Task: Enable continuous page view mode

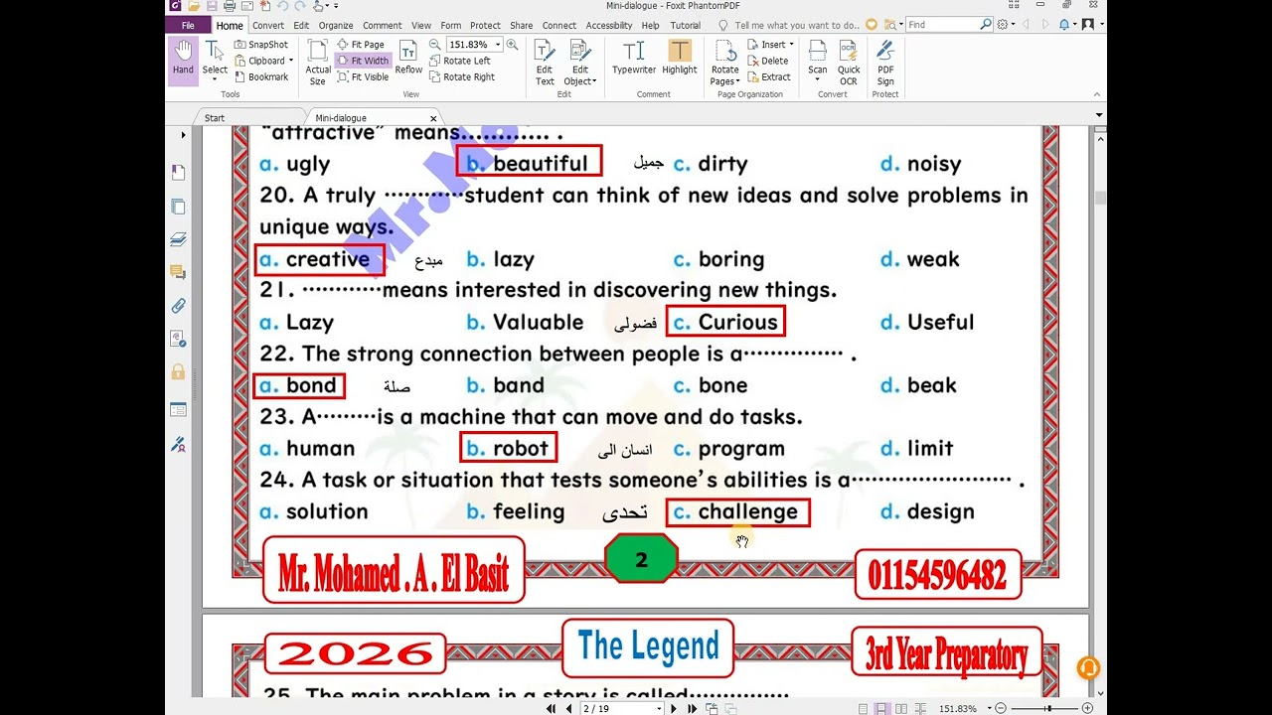Action: coord(881,708)
